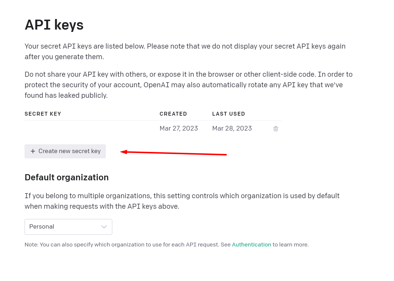Click the plus icon on Create new secret key

point(33,151)
